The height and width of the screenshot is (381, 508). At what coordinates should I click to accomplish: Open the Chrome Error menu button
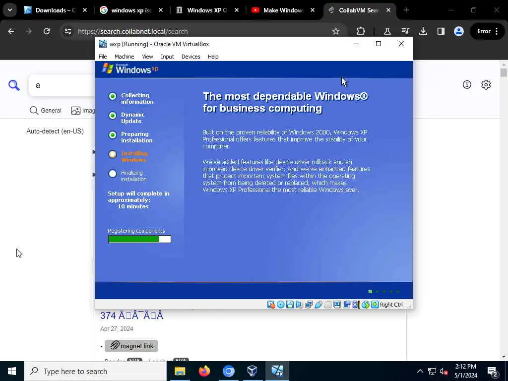click(487, 31)
